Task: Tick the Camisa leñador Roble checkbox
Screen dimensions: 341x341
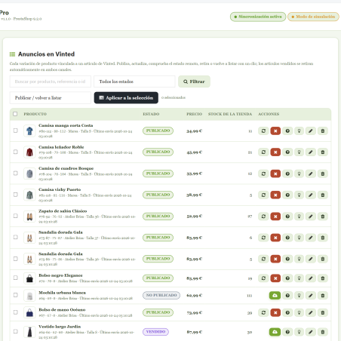Action: [16, 152]
